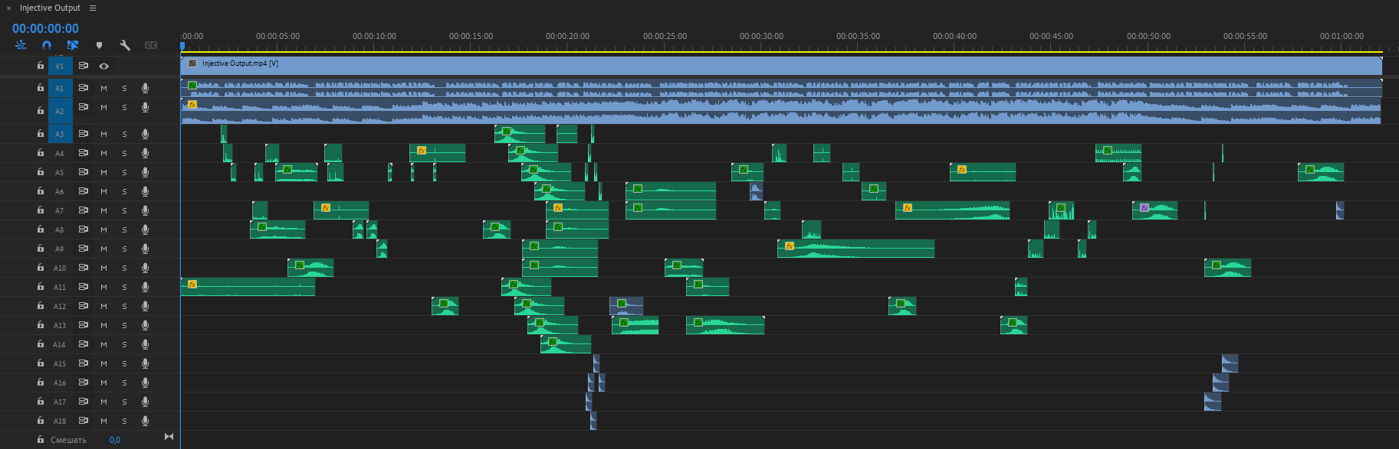Click the track meter icon beside mix

[x=169, y=437]
